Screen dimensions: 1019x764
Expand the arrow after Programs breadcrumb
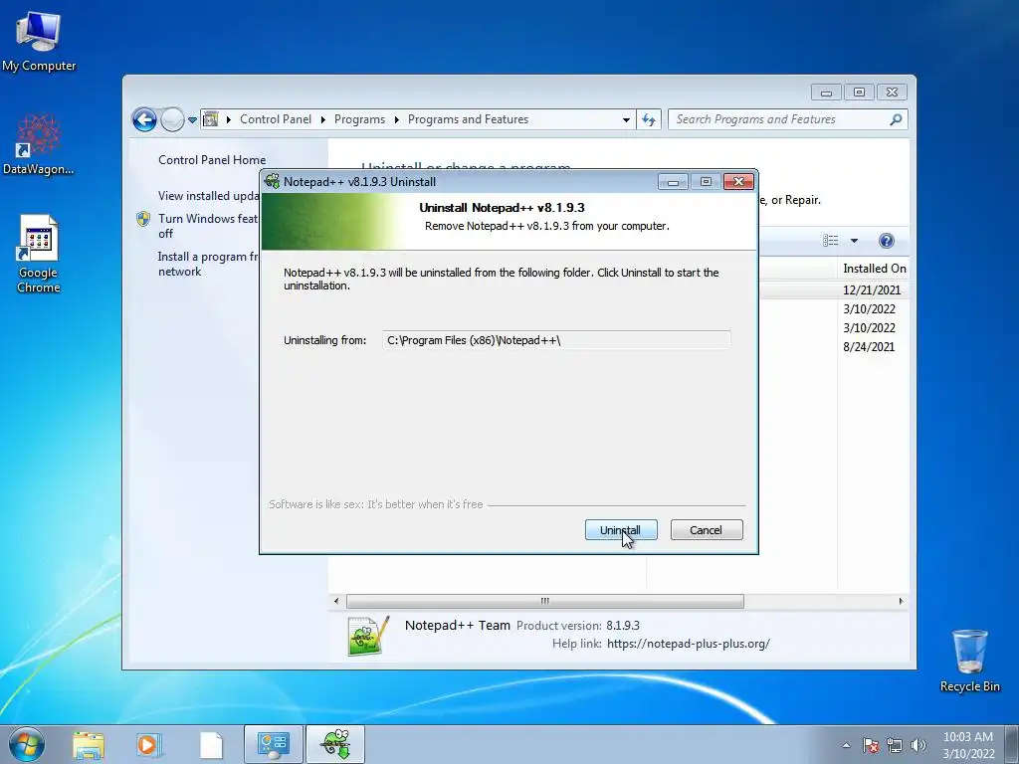[396, 119]
